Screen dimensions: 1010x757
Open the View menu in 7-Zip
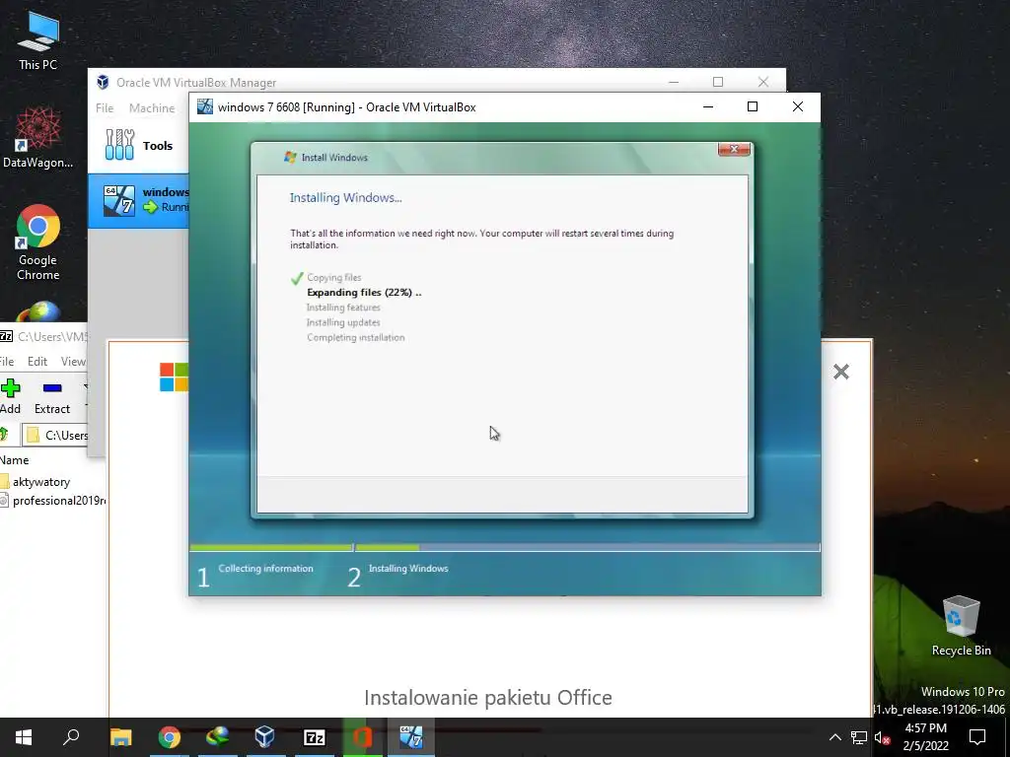click(73, 361)
